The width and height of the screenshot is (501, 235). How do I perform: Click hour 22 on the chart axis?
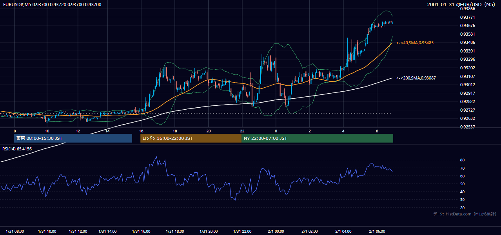(243, 131)
